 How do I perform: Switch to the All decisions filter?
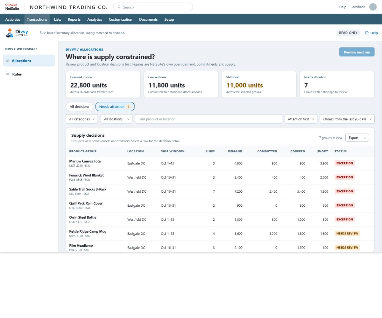[80, 107]
